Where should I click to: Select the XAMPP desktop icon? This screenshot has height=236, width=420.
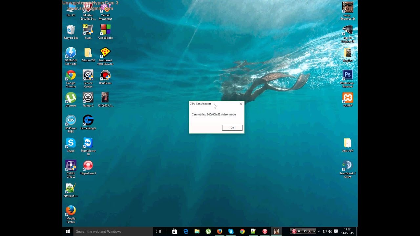click(x=347, y=100)
